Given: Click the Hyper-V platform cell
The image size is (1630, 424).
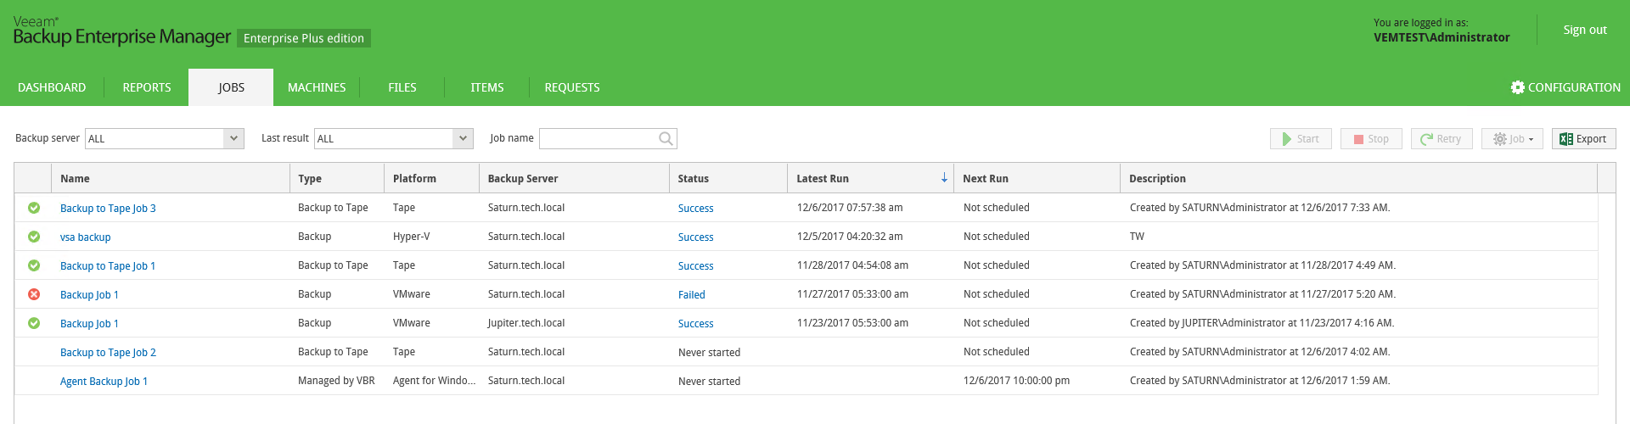Looking at the screenshot, I should click(411, 237).
